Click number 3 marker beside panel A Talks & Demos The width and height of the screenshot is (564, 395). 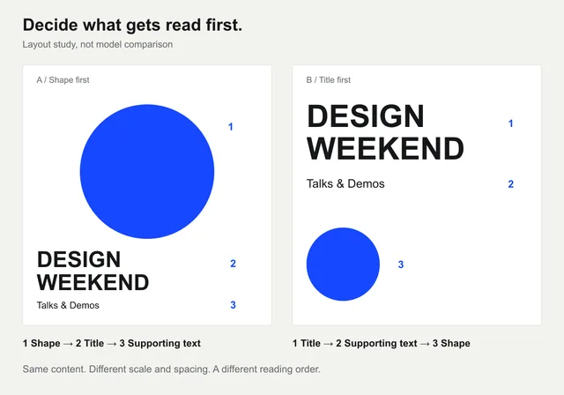233,305
